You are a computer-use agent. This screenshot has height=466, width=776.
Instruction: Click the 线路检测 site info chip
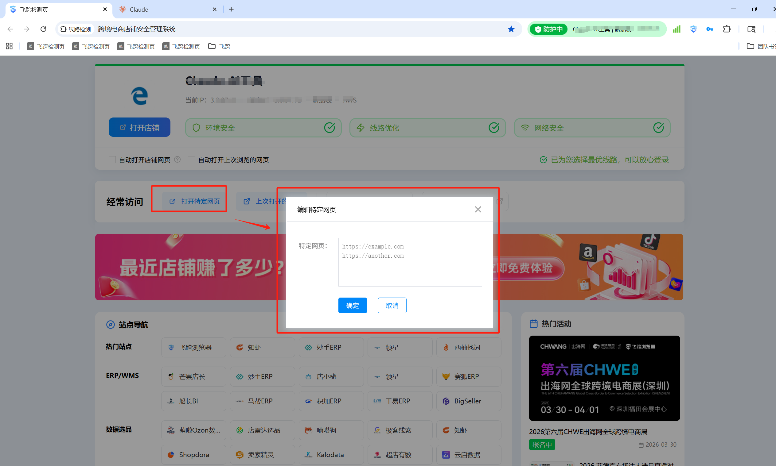pyautogui.click(x=76, y=29)
